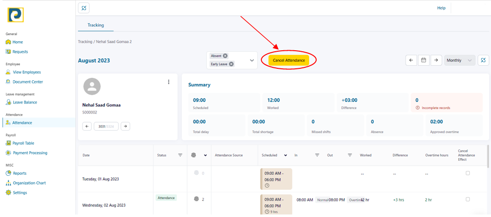The width and height of the screenshot is (491, 217).
Task: Expand the status filter dropdown arrow
Action: 252,60
